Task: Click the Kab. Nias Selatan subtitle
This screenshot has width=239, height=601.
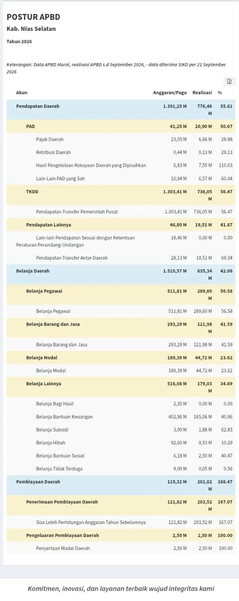Action: [x=31, y=29]
